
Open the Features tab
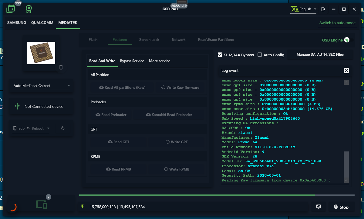pos(120,40)
